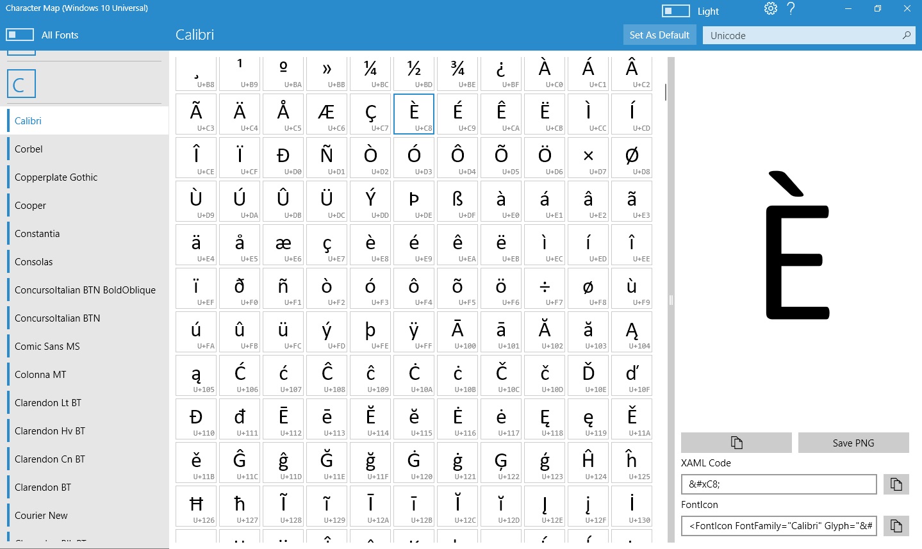Click the Unicode search input field
Screen dimensions: 922x549
801,35
